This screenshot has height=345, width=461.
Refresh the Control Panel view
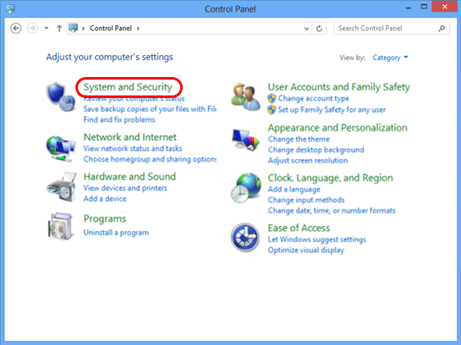[319, 28]
